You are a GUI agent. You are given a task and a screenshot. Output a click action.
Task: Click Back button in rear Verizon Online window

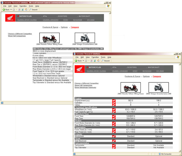pyautogui.click(x=6, y=10)
